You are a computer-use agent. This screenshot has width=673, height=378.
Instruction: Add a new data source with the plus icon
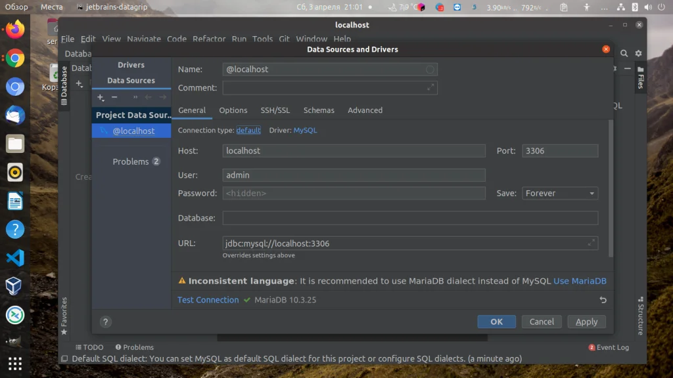[100, 97]
